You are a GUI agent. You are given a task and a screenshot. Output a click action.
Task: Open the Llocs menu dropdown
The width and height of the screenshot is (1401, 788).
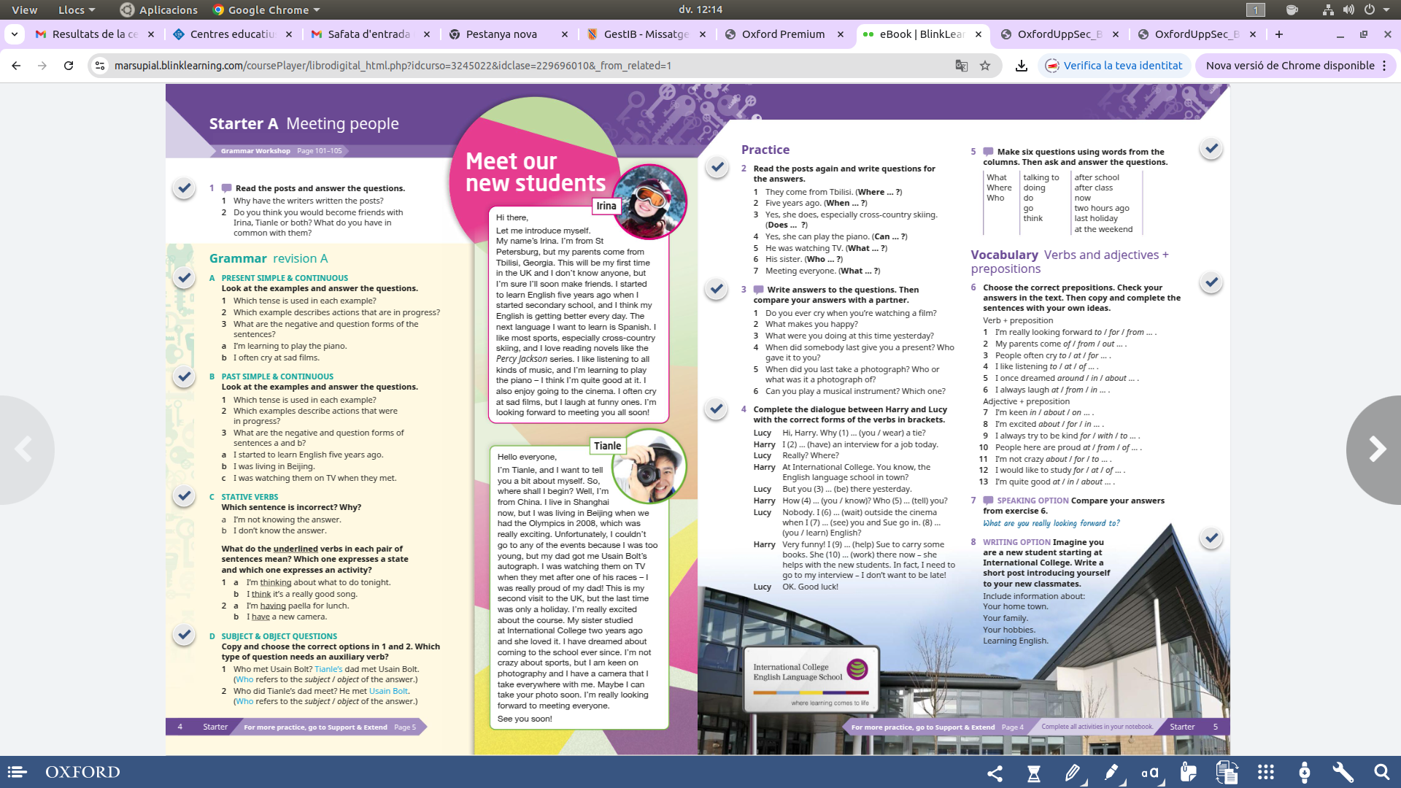[77, 10]
